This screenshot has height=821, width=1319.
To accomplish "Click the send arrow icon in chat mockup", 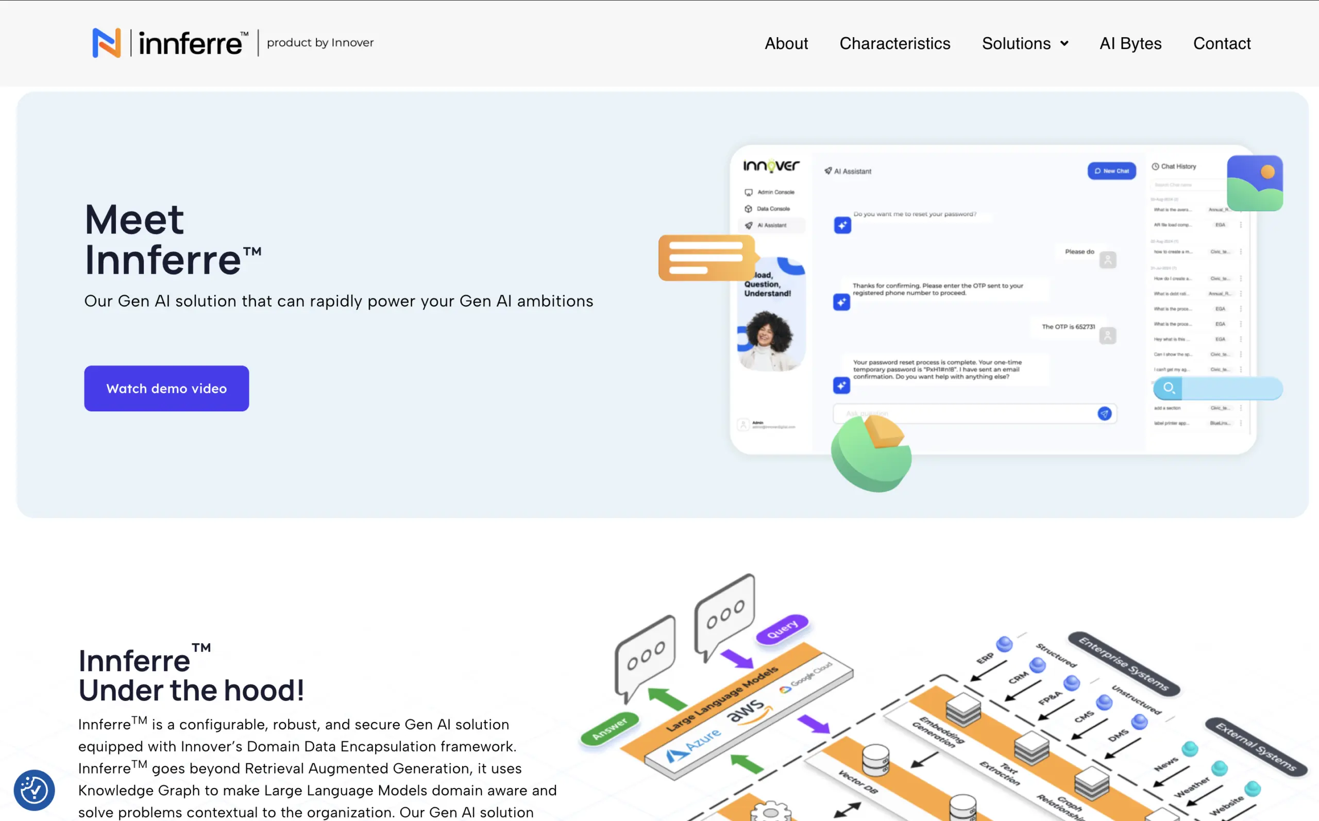I will [x=1104, y=414].
